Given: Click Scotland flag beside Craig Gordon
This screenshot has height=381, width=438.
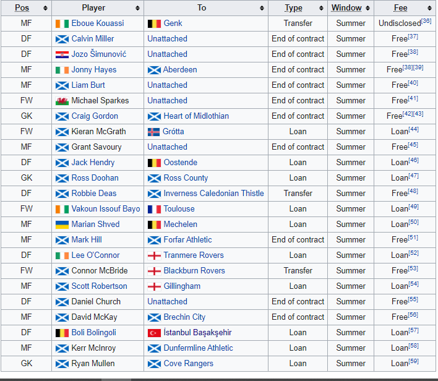Looking at the screenshot, I should [62, 116].
